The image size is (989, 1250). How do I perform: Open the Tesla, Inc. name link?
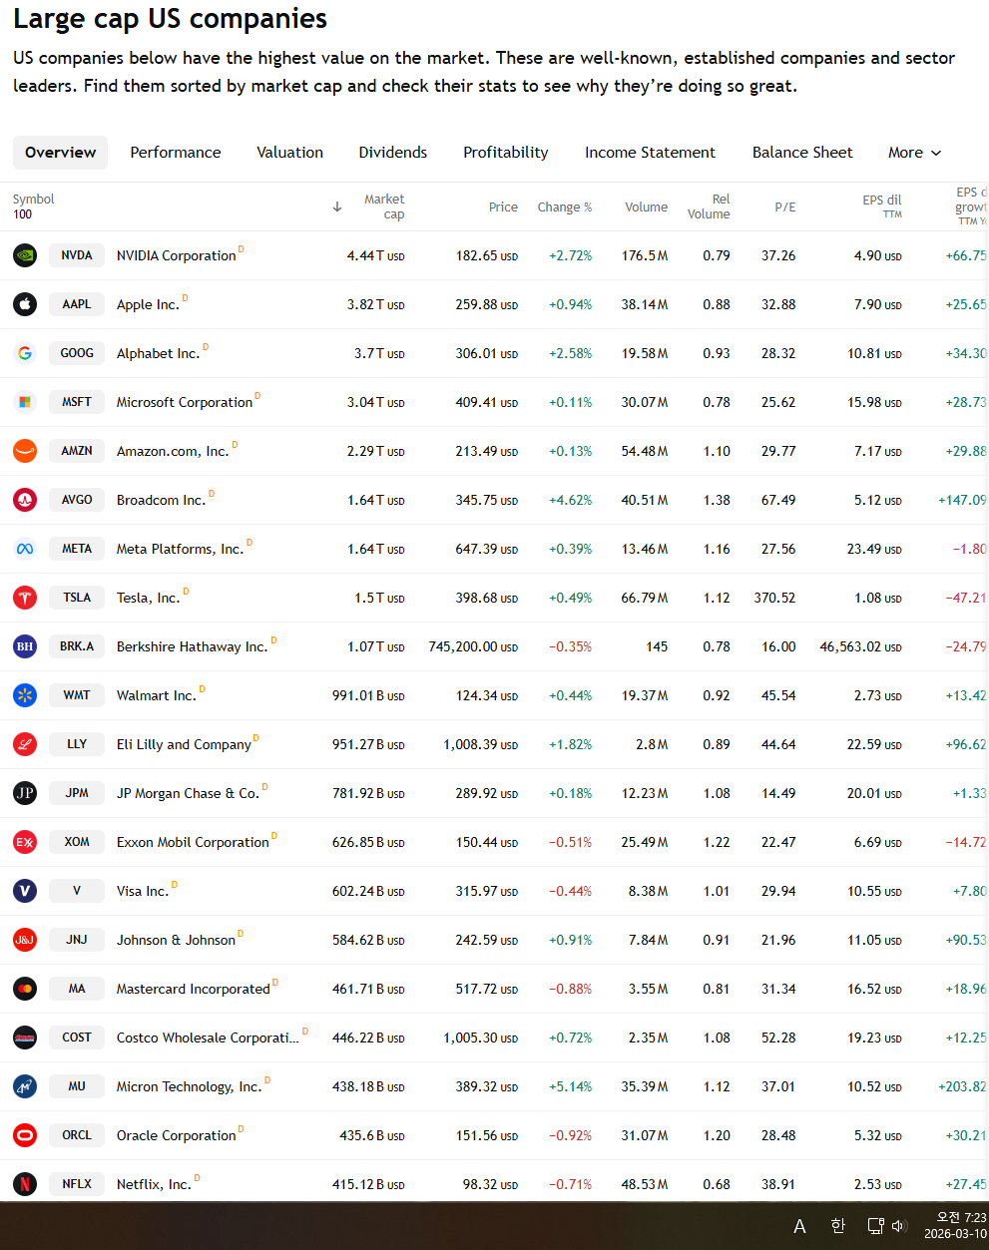(149, 598)
